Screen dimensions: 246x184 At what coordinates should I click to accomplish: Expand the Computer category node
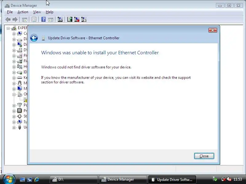pyautogui.click(x=14, y=34)
